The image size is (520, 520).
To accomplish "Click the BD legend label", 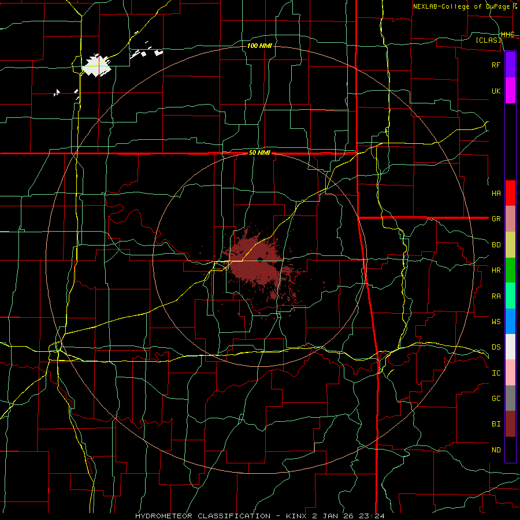I will click(x=496, y=245).
